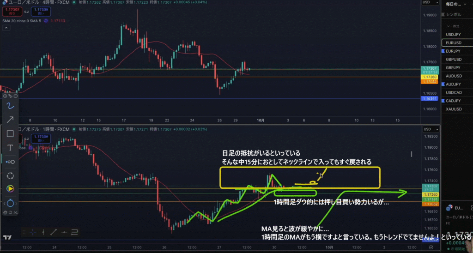
Task: Click the 1-hour chart symbol title
Action: [44, 129]
